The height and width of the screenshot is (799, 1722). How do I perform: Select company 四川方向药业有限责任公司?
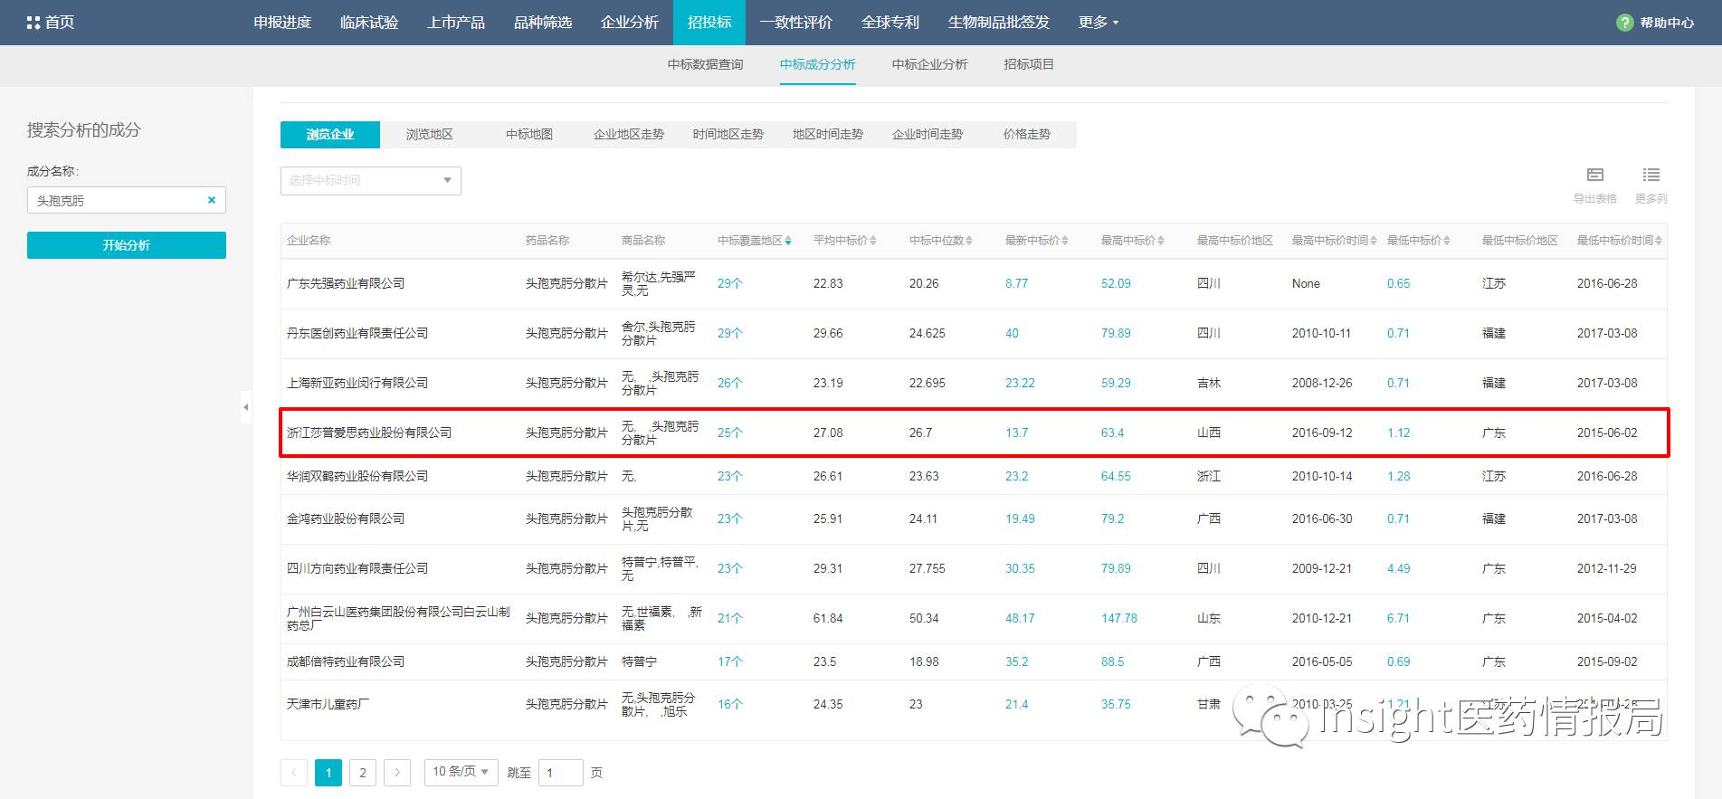click(x=357, y=568)
